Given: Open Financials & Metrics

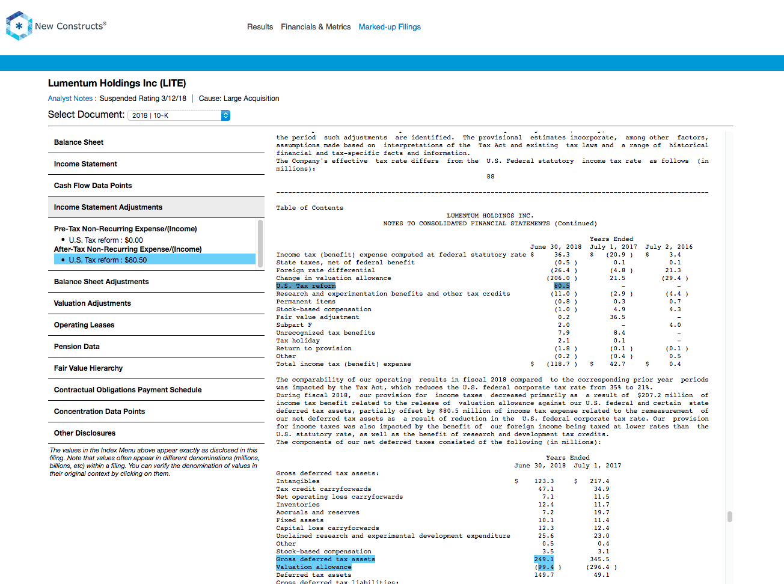Looking at the screenshot, I should click(316, 27).
